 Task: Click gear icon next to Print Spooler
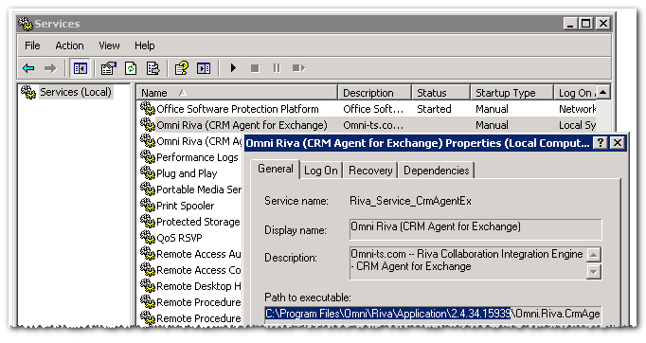(147, 205)
